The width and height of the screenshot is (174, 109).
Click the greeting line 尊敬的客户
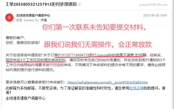16,38
